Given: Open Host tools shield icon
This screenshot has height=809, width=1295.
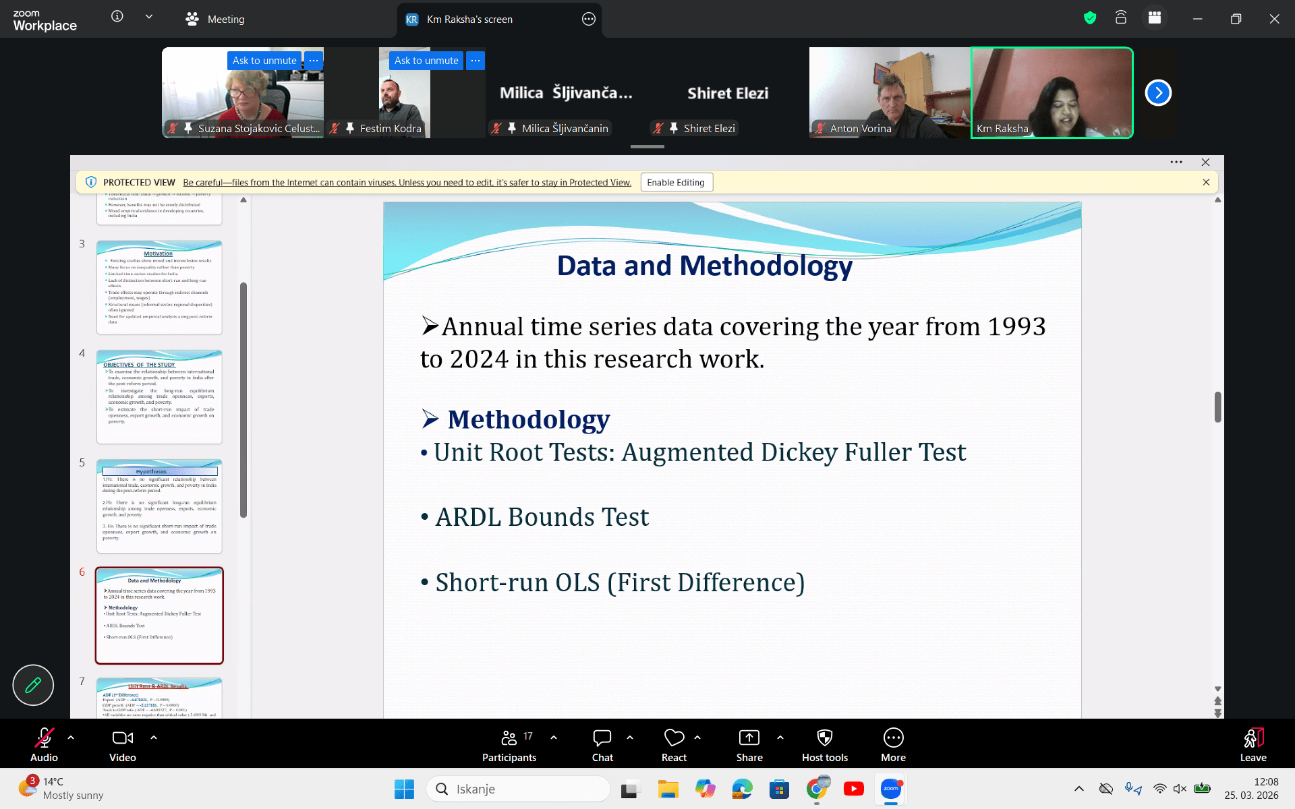Looking at the screenshot, I should coord(824,738).
